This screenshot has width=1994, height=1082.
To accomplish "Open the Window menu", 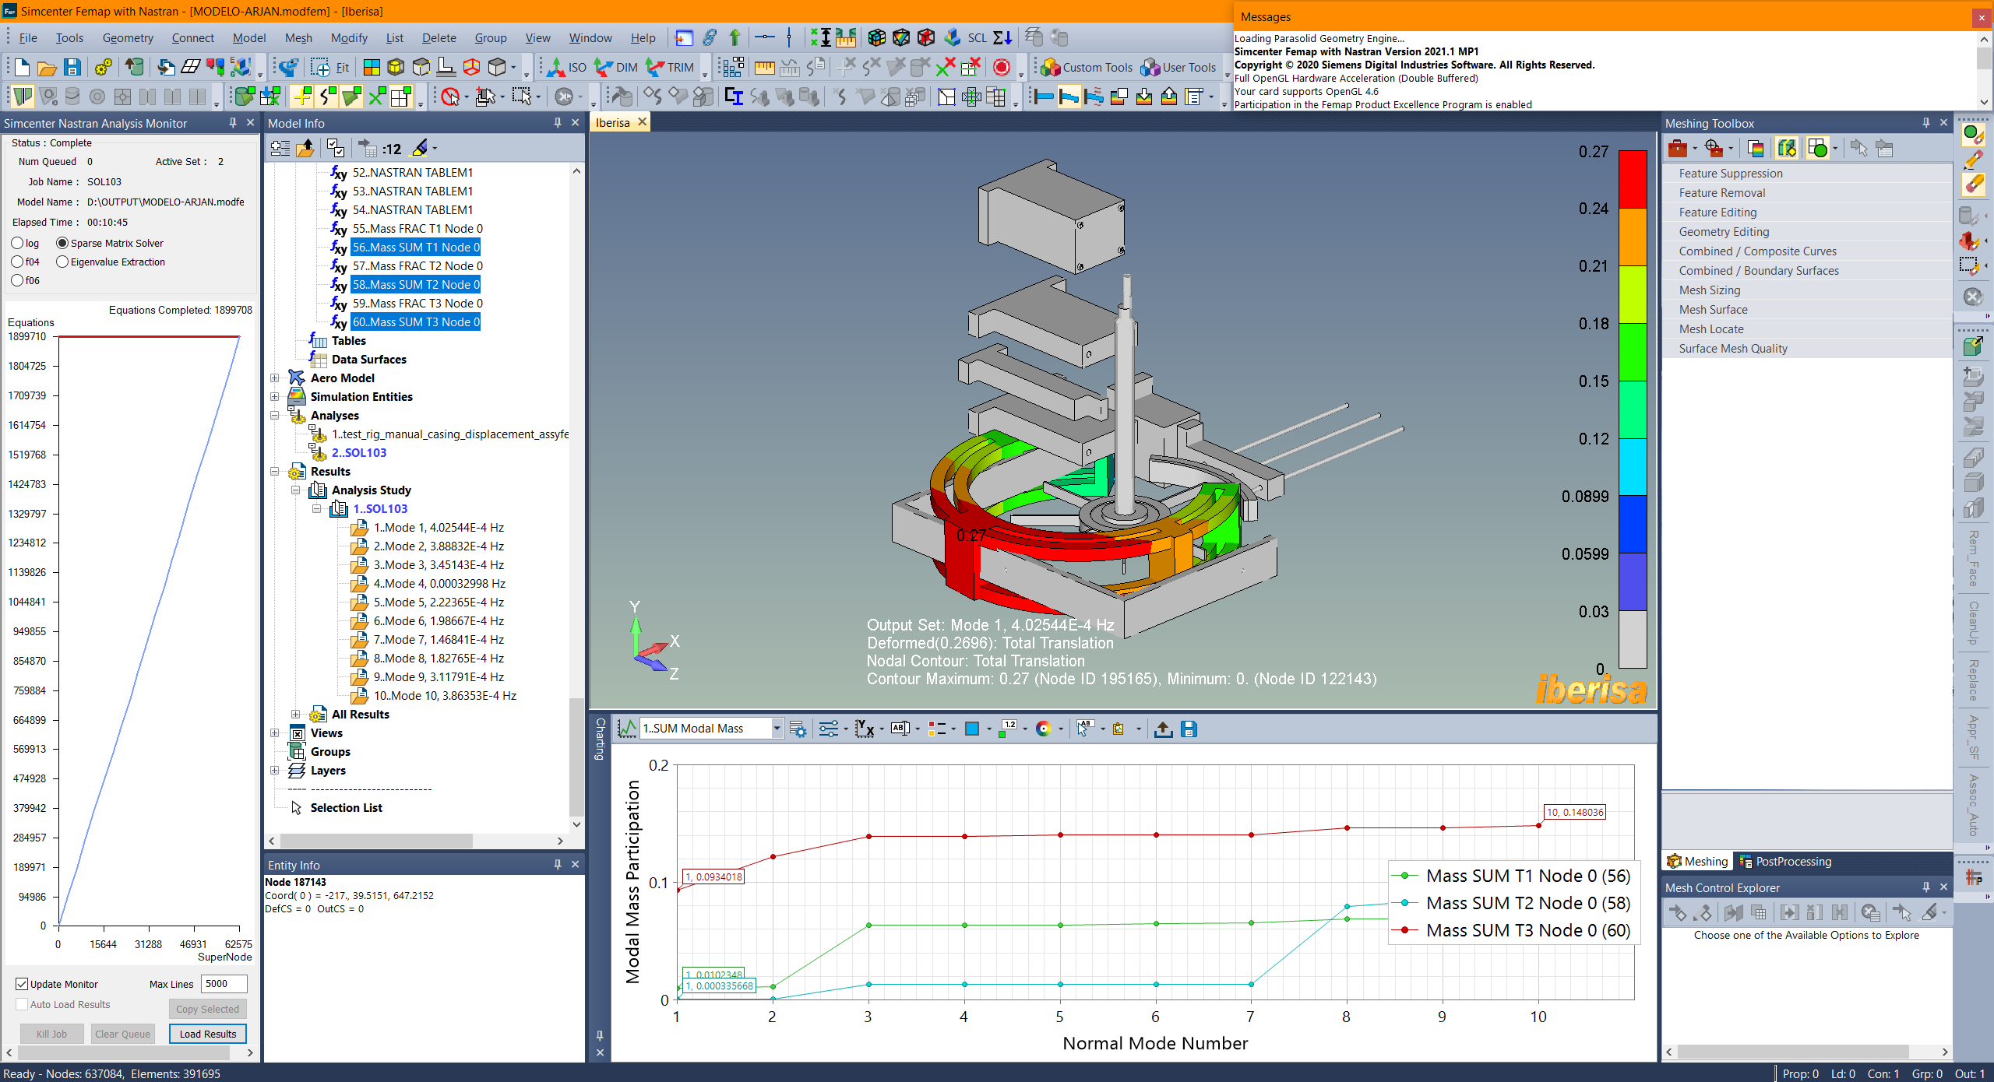I will tap(590, 37).
